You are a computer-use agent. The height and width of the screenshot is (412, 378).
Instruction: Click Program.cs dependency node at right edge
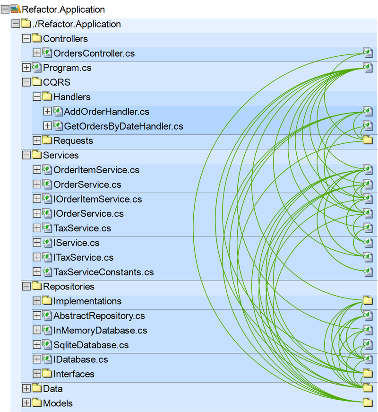point(368,68)
